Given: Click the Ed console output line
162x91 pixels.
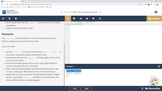Looking at the screenshot, I should pyautogui.click(x=67, y=76).
